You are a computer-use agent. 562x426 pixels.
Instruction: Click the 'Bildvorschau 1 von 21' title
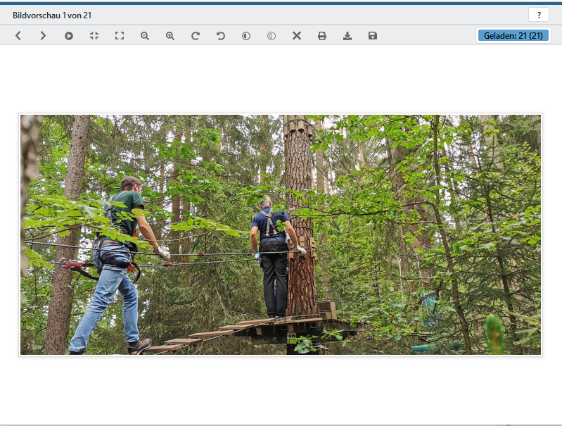pyautogui.click(x=52, y=15)
